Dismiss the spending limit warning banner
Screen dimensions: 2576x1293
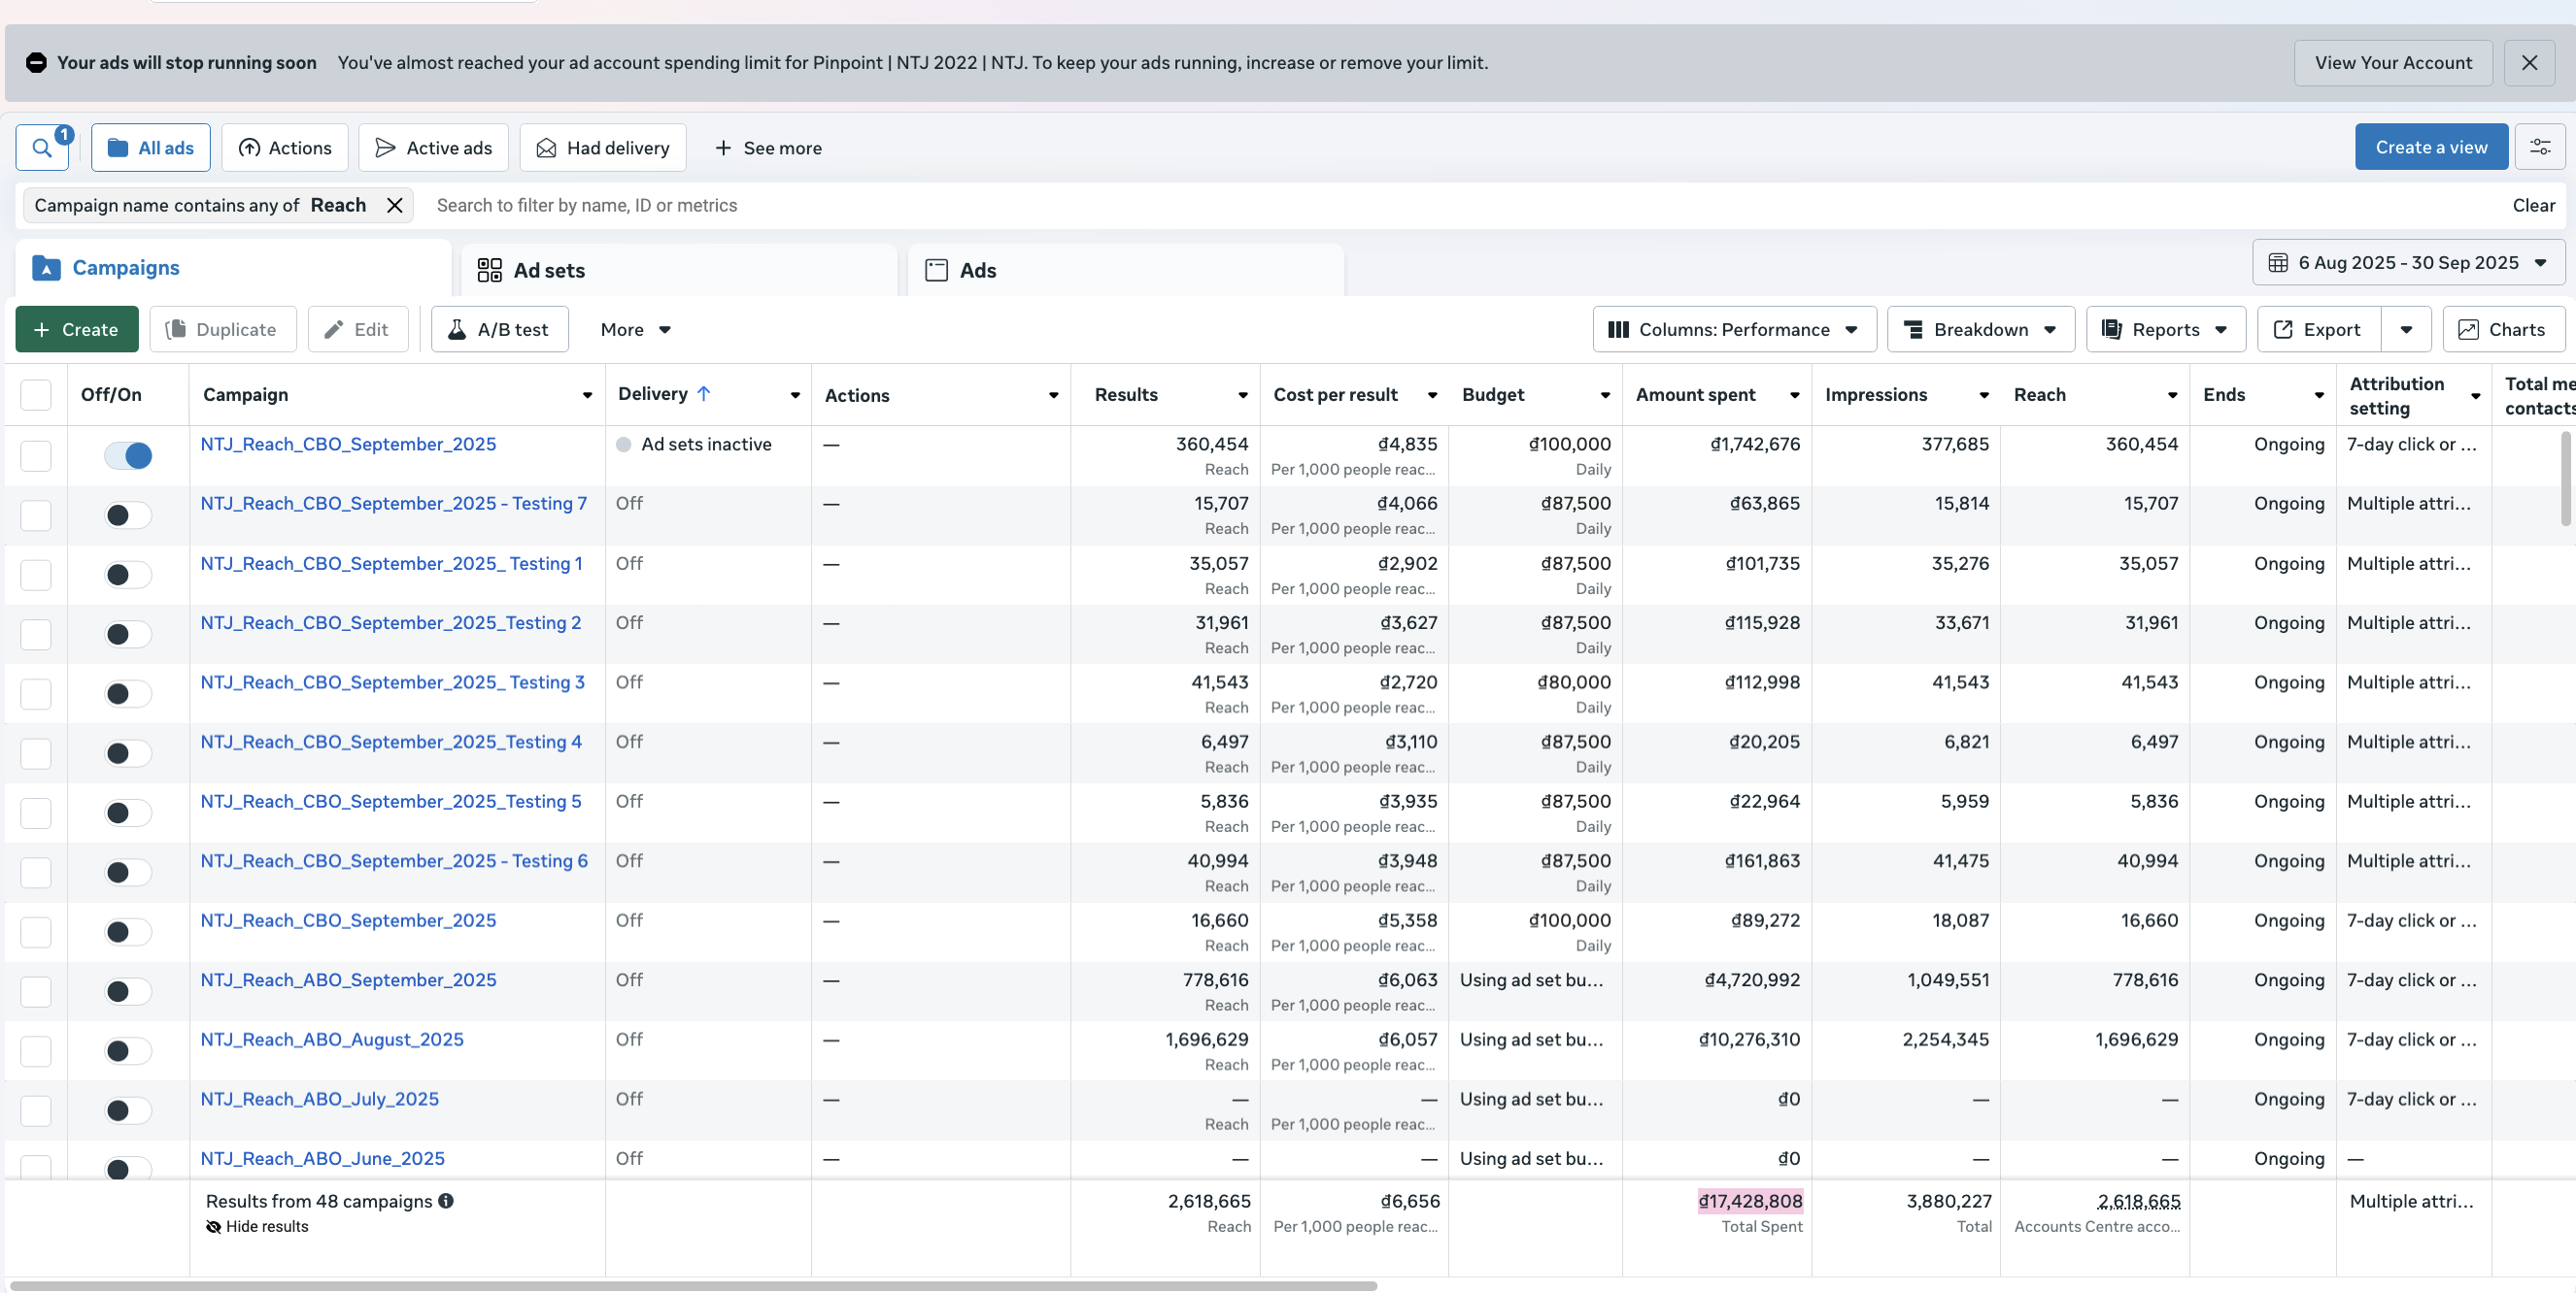(2529, 63)
